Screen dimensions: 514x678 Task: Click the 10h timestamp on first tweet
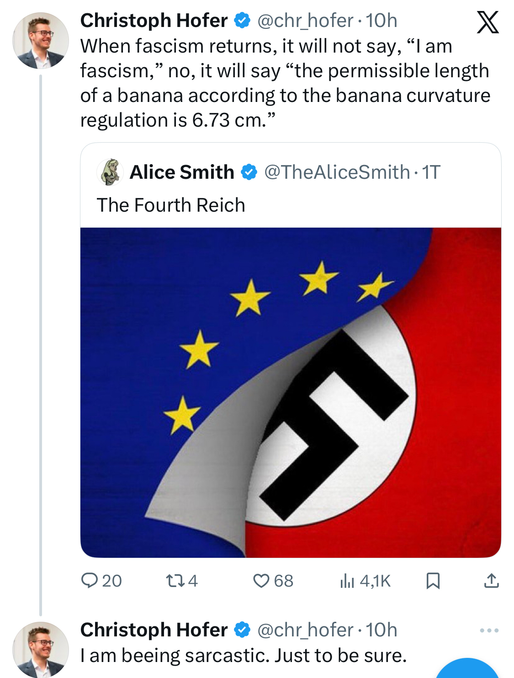click(x=382, y=21)
